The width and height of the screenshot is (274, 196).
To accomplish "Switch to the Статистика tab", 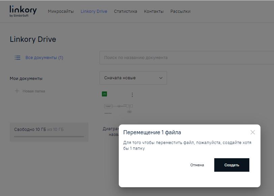I will pyautogui.click(x=126, y=11).
